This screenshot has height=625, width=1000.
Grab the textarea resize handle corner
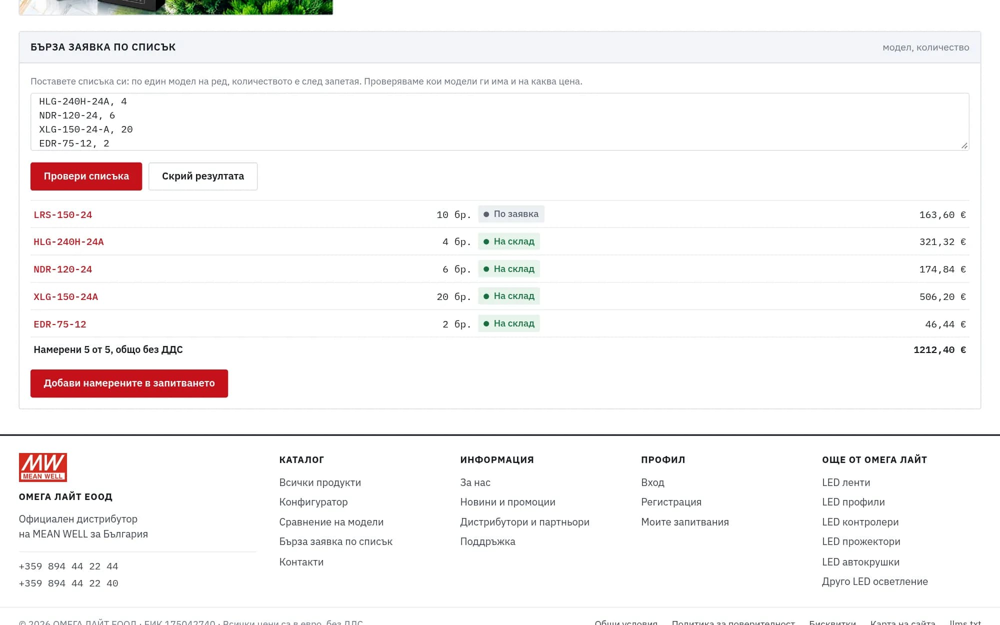click(964, 145)
